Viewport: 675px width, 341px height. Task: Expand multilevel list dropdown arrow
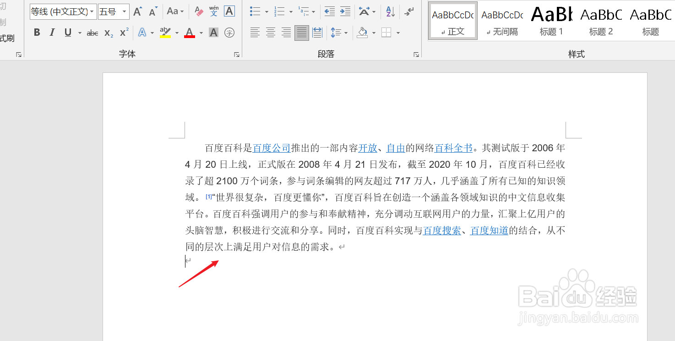coord(314,12)
